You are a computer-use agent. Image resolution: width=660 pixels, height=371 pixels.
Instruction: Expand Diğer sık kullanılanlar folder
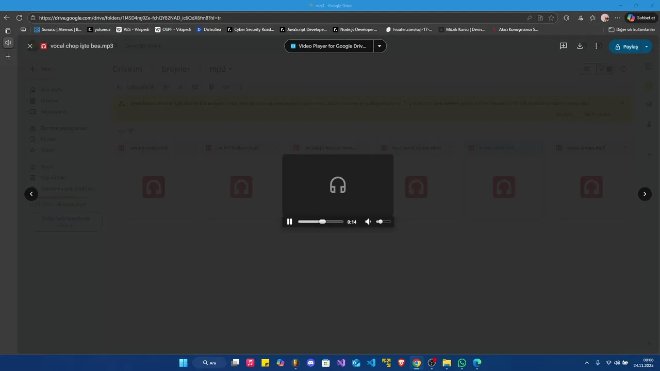coord(632,29)
